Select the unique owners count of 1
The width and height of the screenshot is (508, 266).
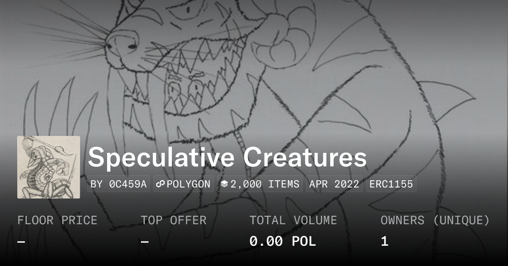384,241
